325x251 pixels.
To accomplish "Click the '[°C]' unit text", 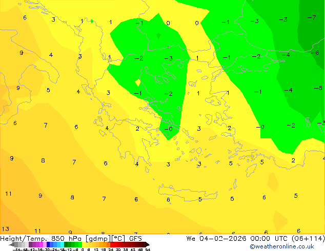I will 118,239.
